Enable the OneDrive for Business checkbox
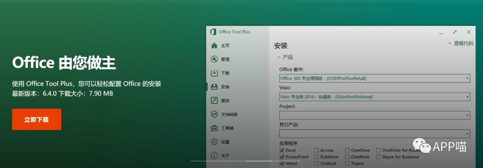This screenshot has height=168, width=483. [378, 150]
